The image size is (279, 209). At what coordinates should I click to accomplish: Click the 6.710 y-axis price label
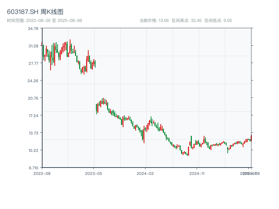tap(33, 168)
